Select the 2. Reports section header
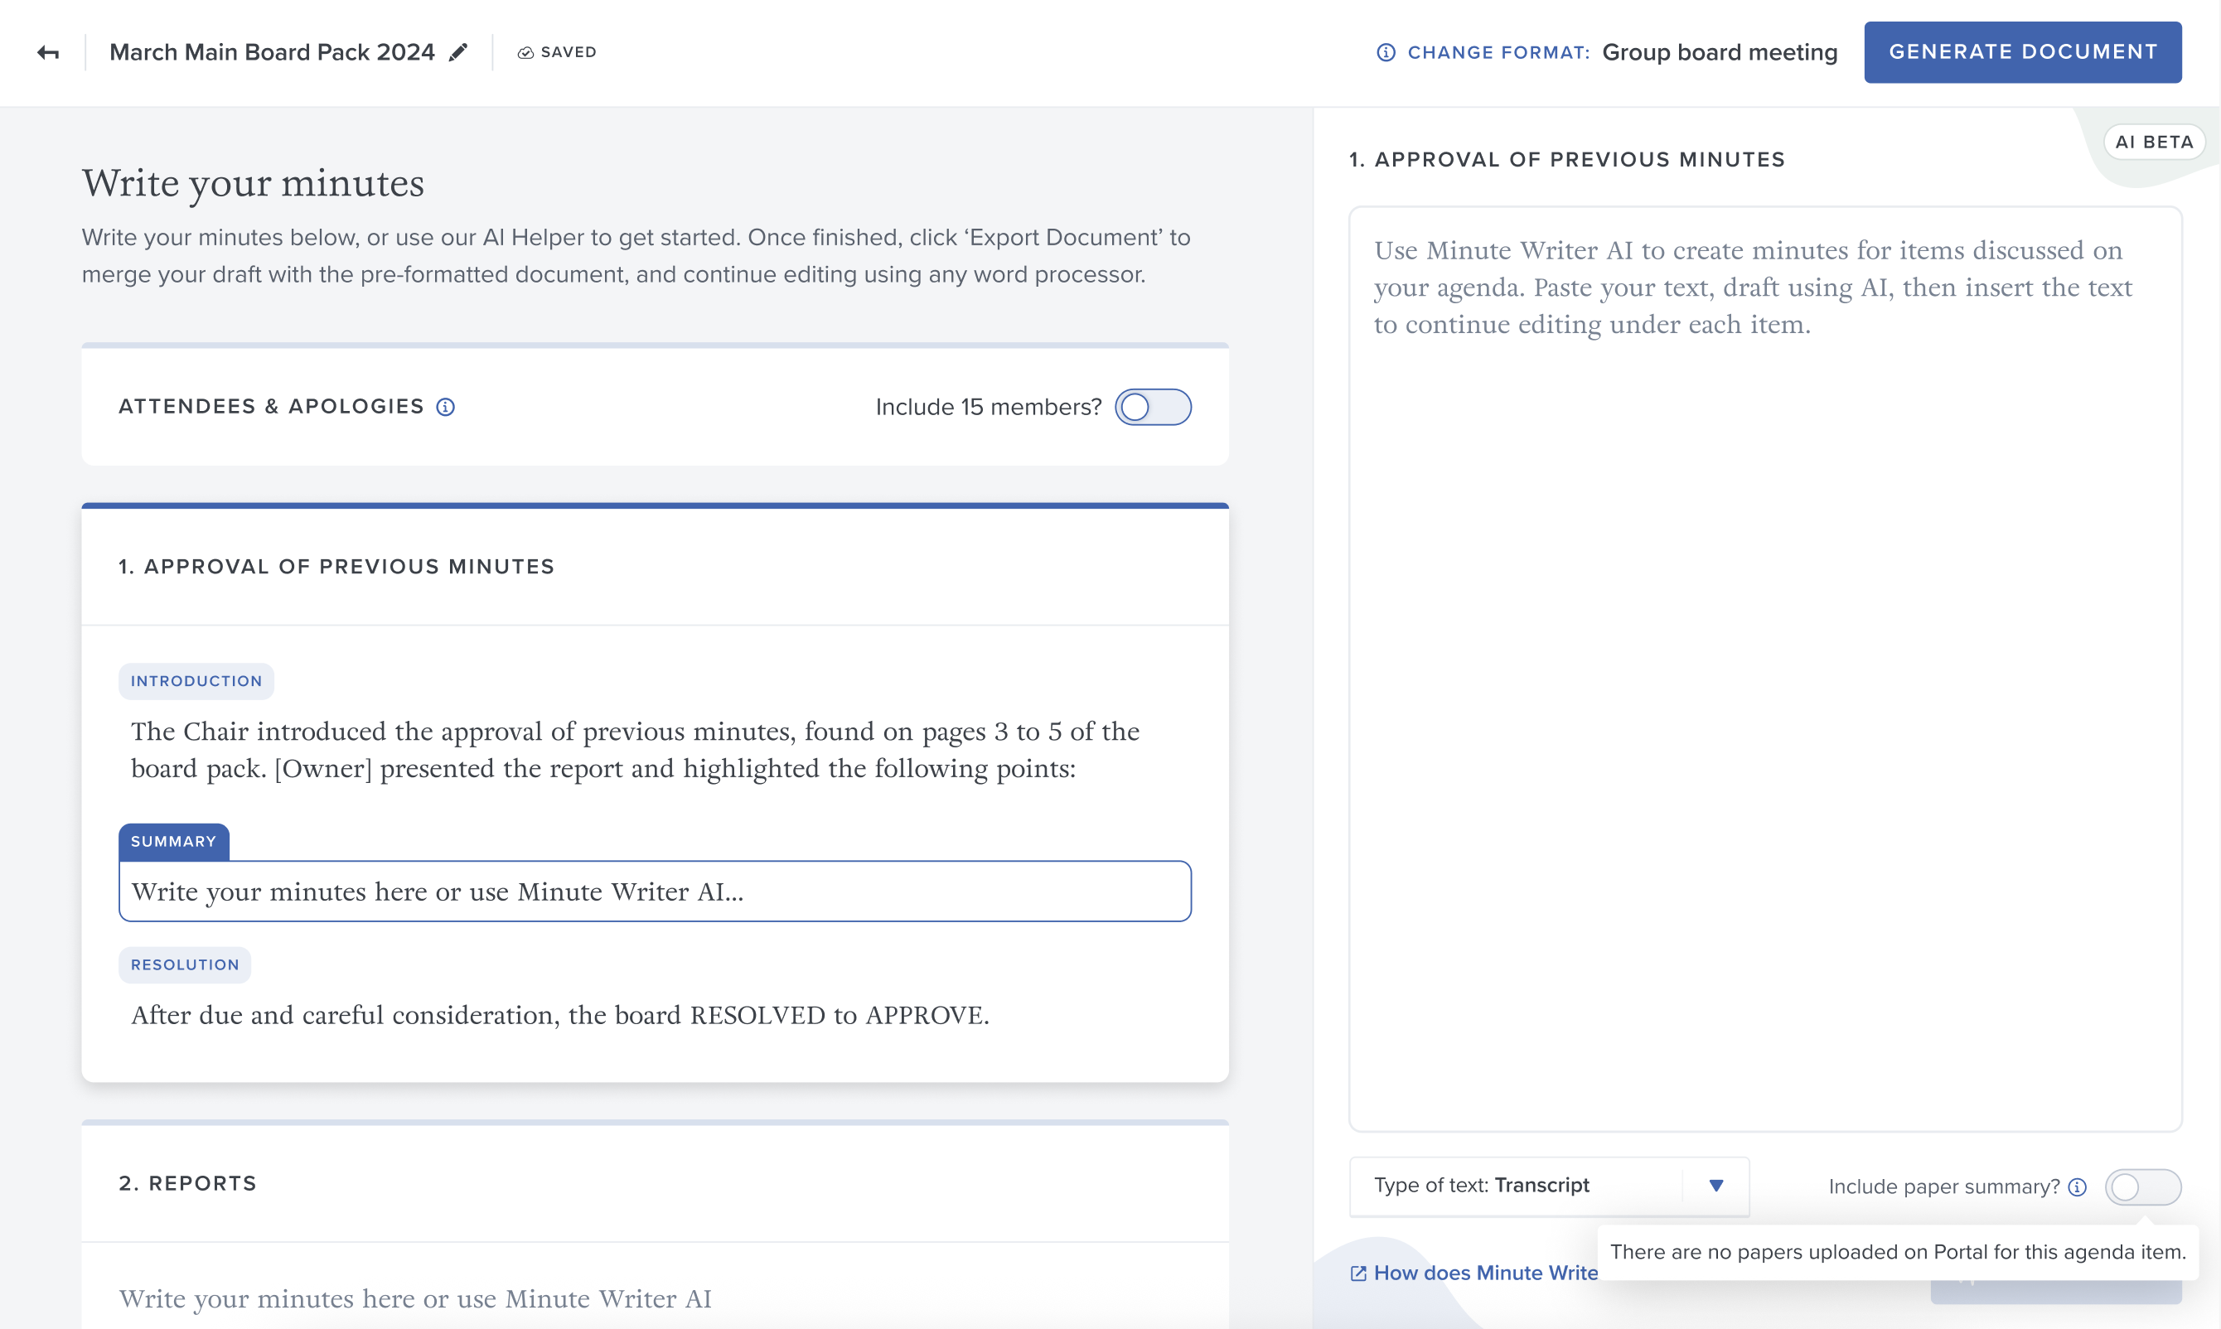 188,1183
